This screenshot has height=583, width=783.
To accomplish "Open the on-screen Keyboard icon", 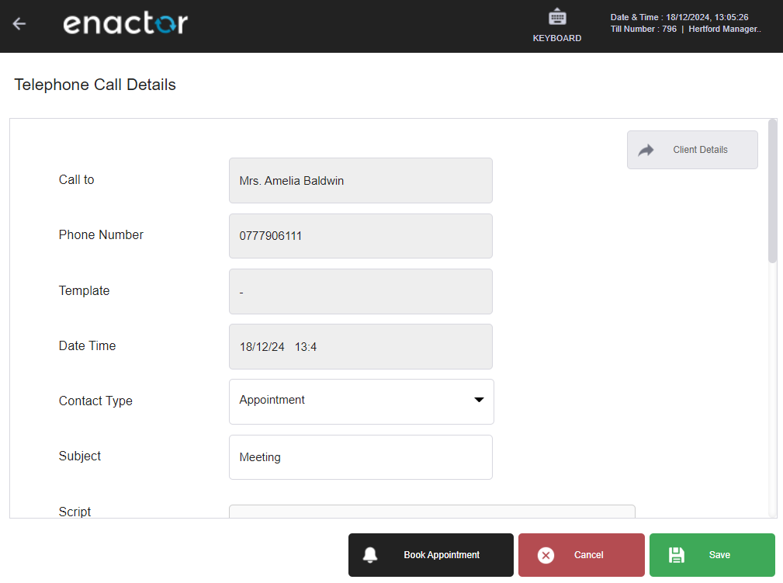I will 556,18.
